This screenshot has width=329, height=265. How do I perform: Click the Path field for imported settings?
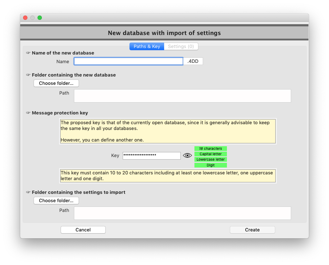[182, 213]
